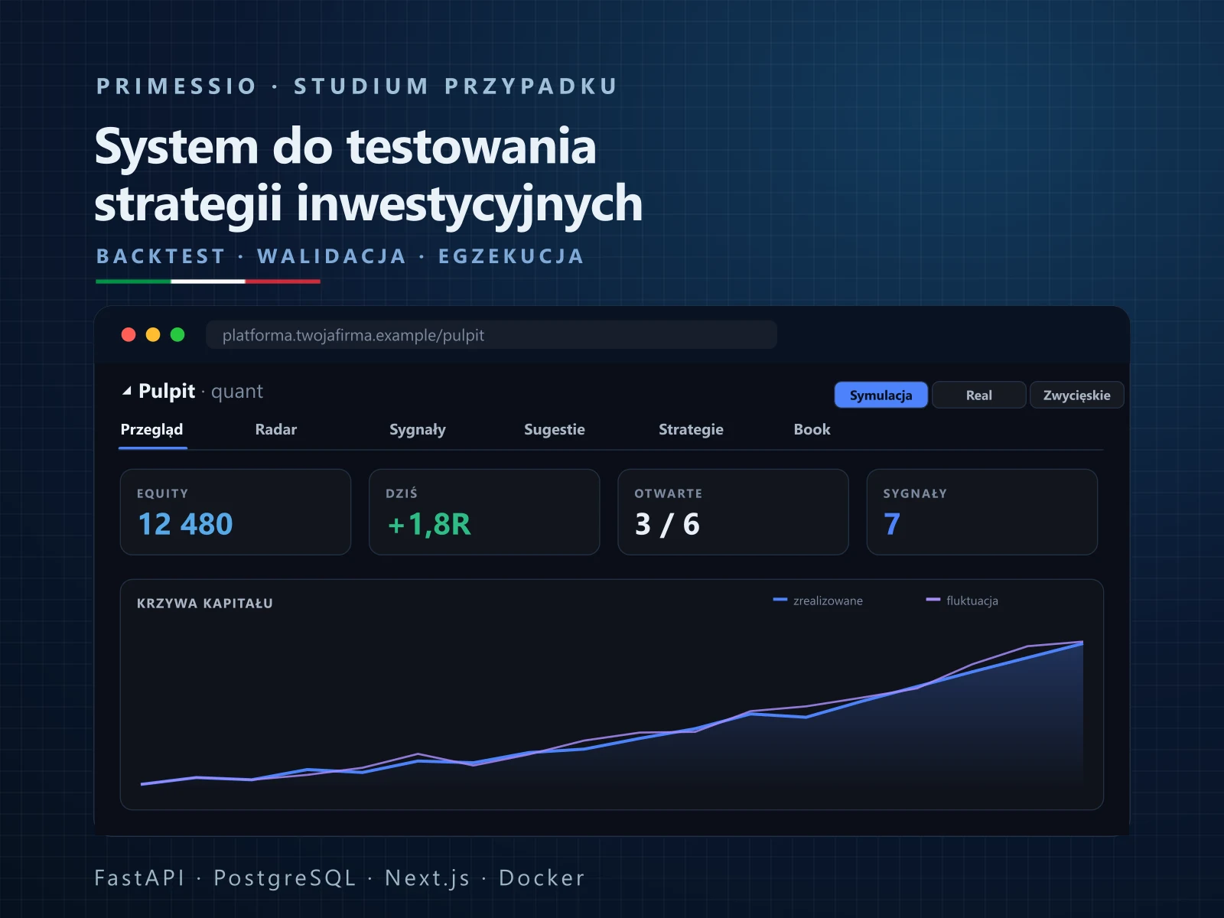Click the EQUITY card label
This screenshot has height=918, width=1224.
coord(162,494)
